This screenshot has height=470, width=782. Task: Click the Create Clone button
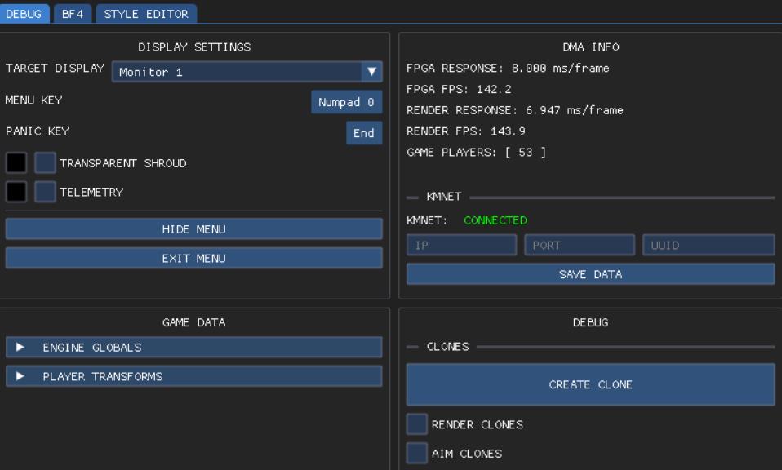tap(590, 384)
